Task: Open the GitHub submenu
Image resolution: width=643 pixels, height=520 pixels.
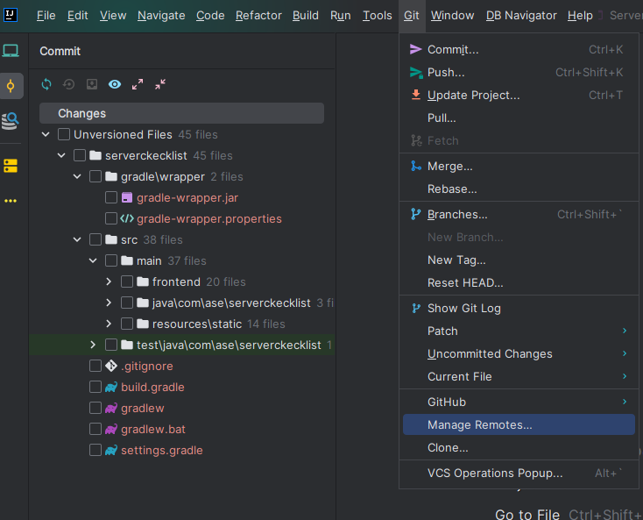Action: coord(519,402)
